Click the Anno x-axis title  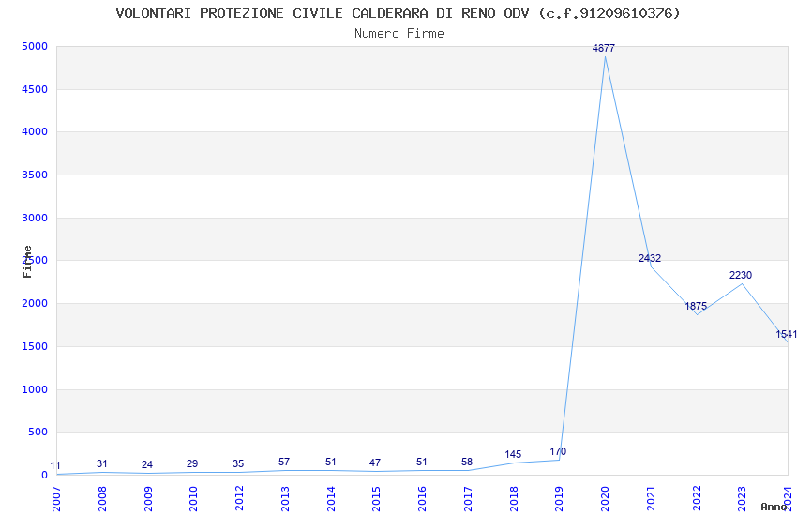pyautogui.click(x=774, y=507)
